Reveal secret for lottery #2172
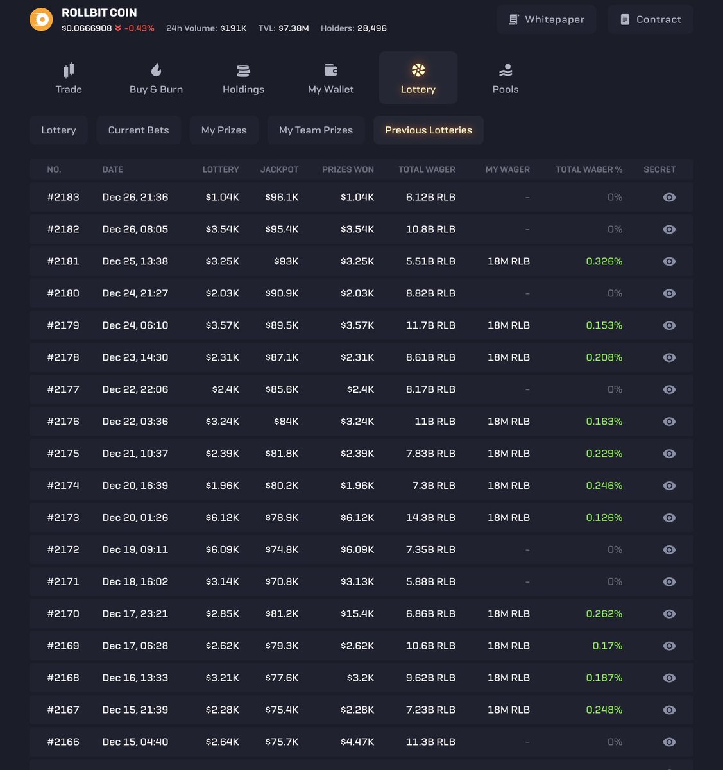 point(669,550)
